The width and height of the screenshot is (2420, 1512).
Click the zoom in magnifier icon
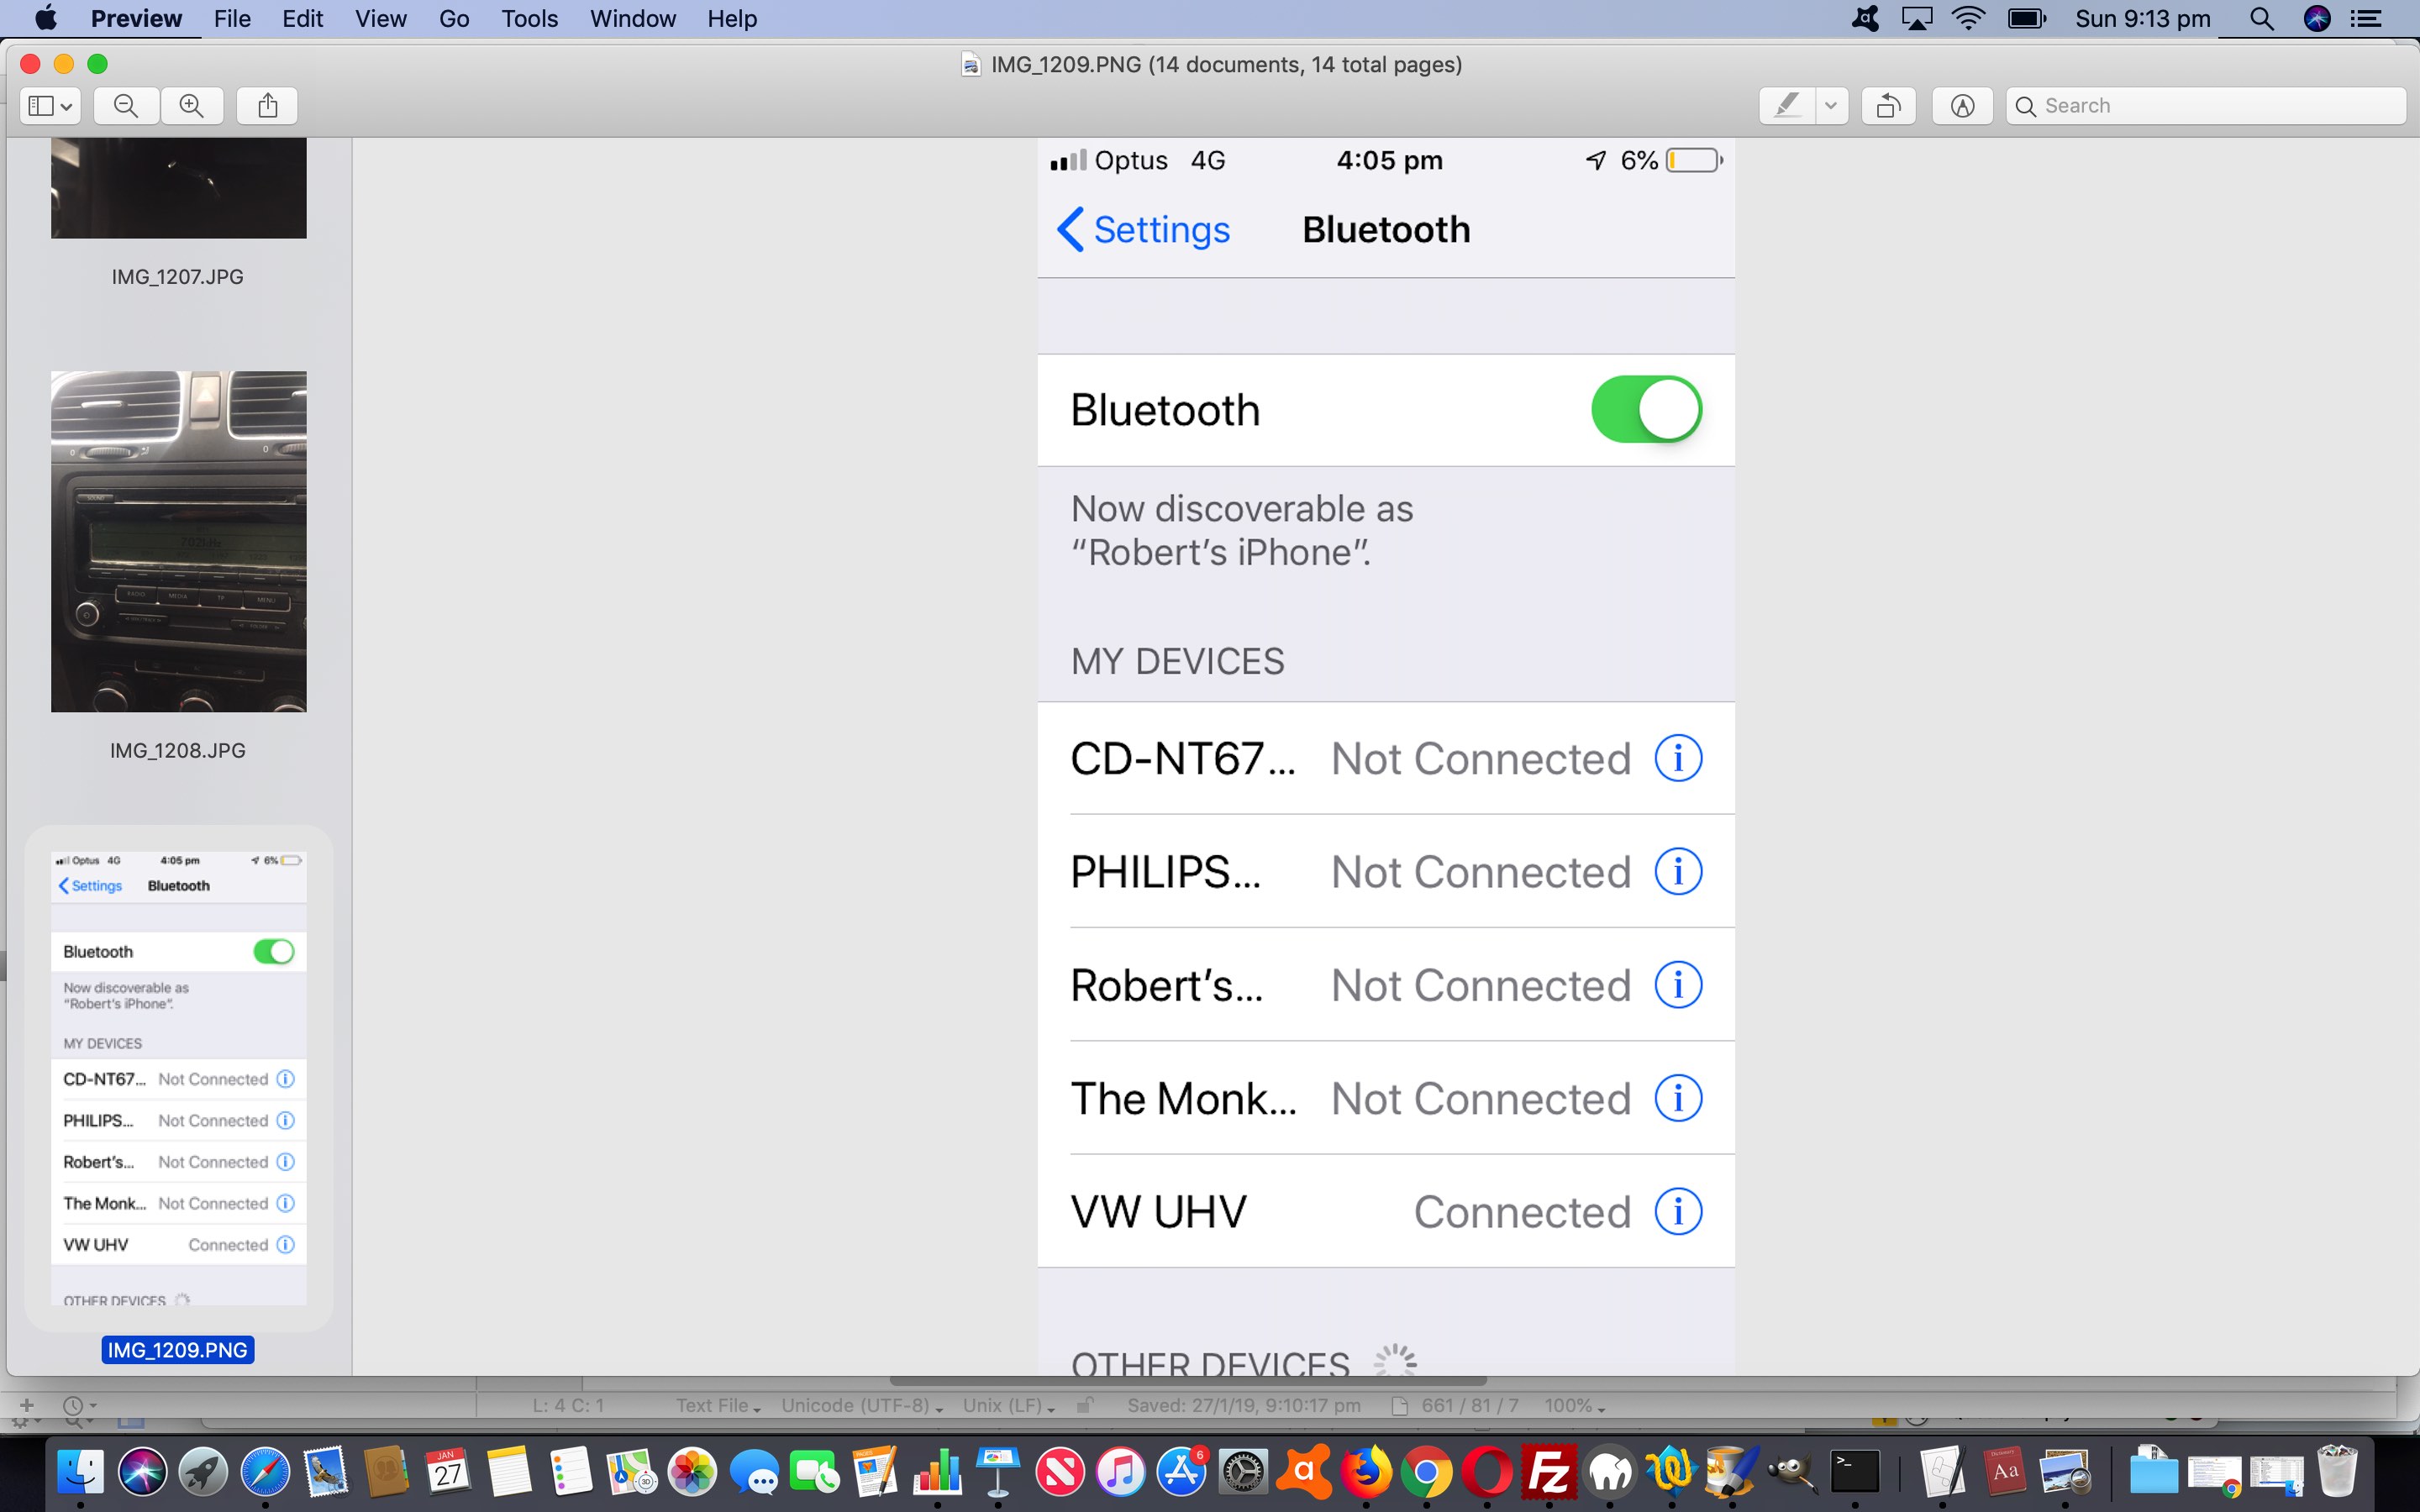tap(190, 104)
